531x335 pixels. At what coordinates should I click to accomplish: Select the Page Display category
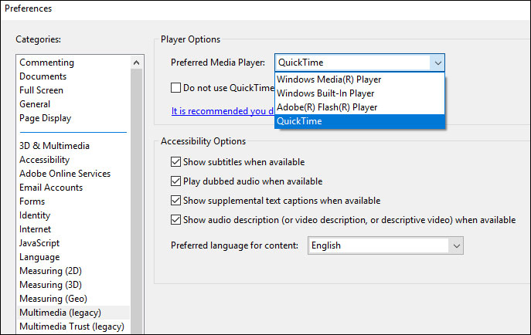coord(46,118)
